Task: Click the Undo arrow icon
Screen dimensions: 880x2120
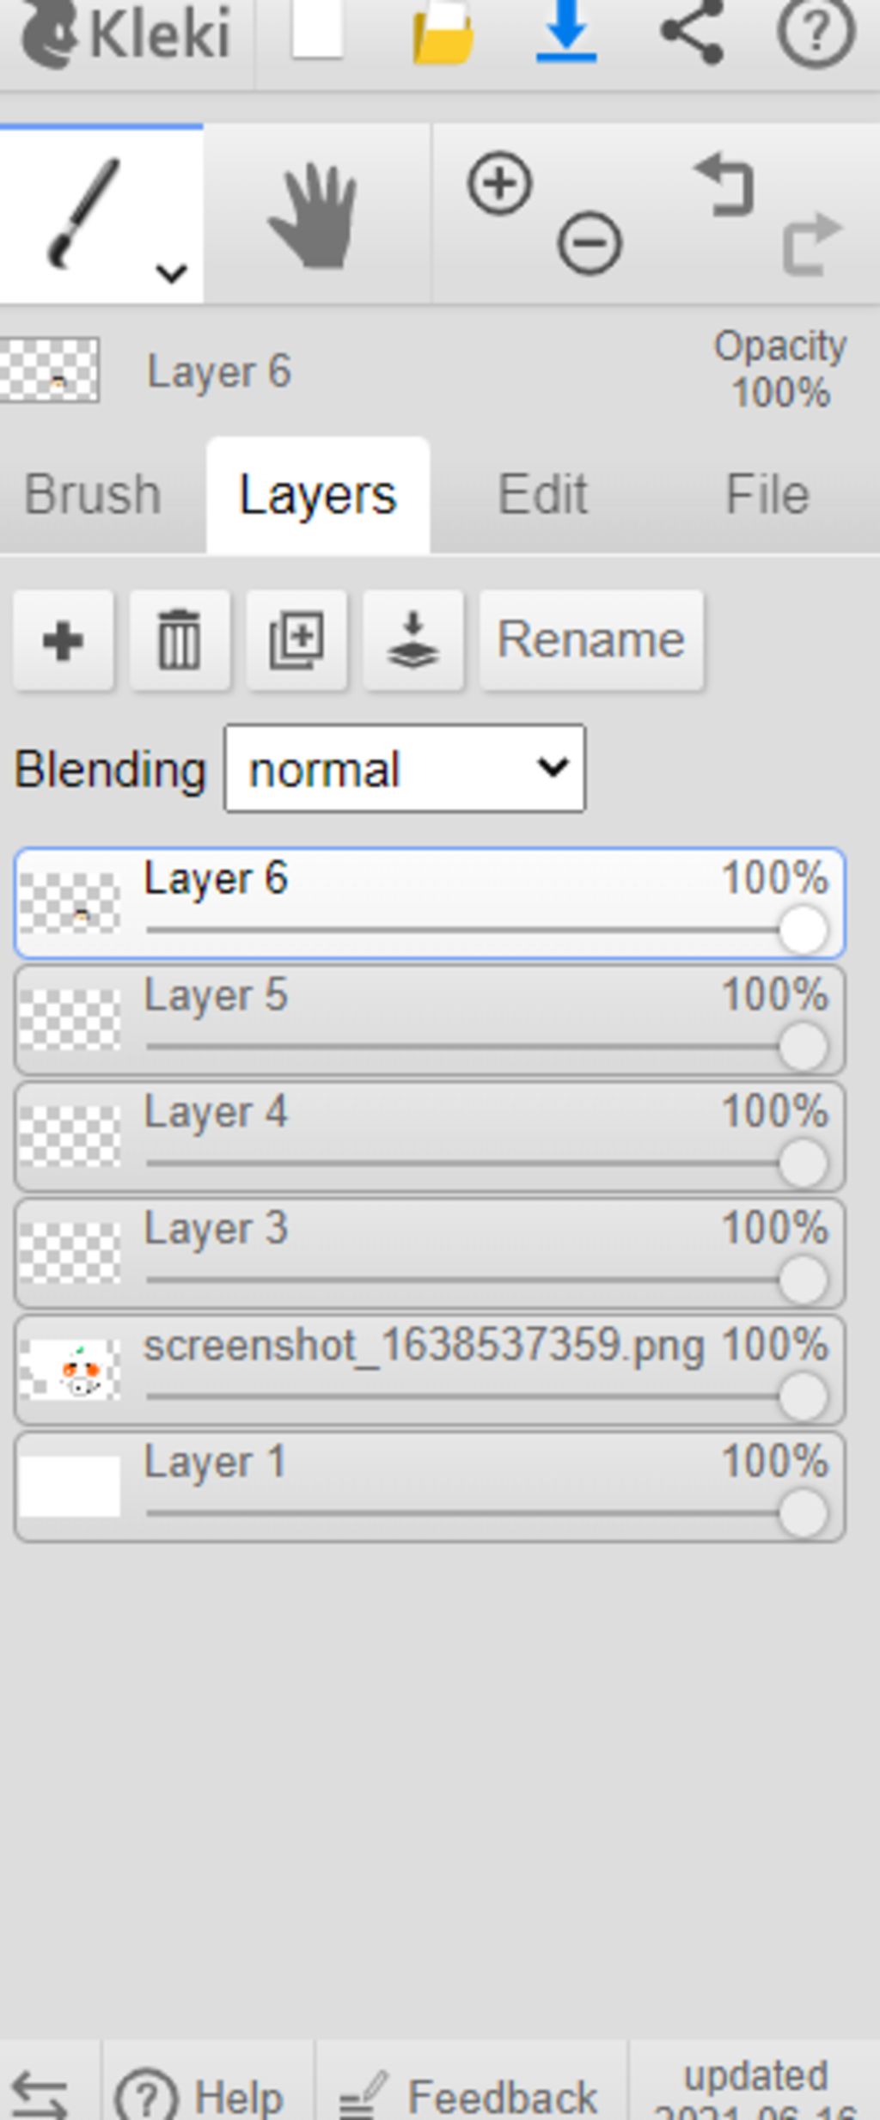Action: [726, 185]
